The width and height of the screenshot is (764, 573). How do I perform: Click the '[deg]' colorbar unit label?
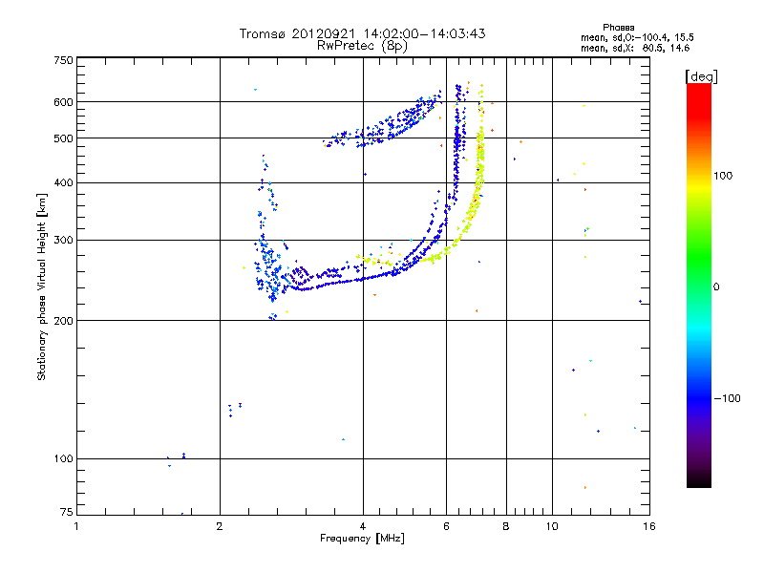701,76
